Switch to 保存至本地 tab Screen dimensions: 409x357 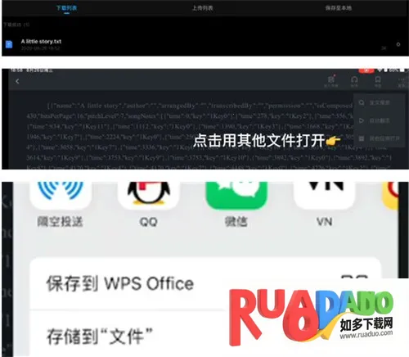(x=338, y=8)
